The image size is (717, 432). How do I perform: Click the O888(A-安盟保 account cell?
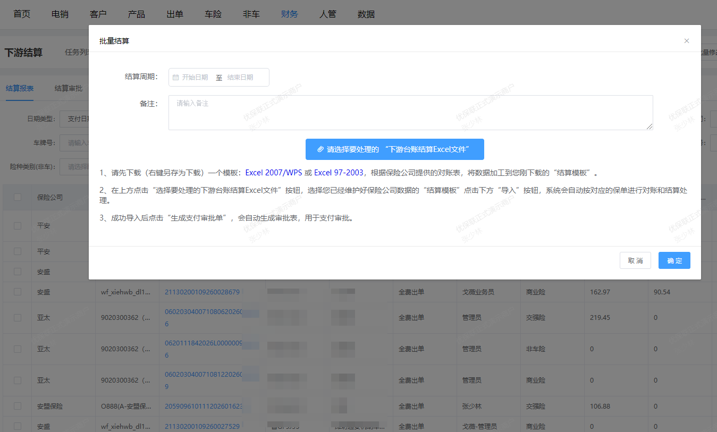click(x=126, y=406)
